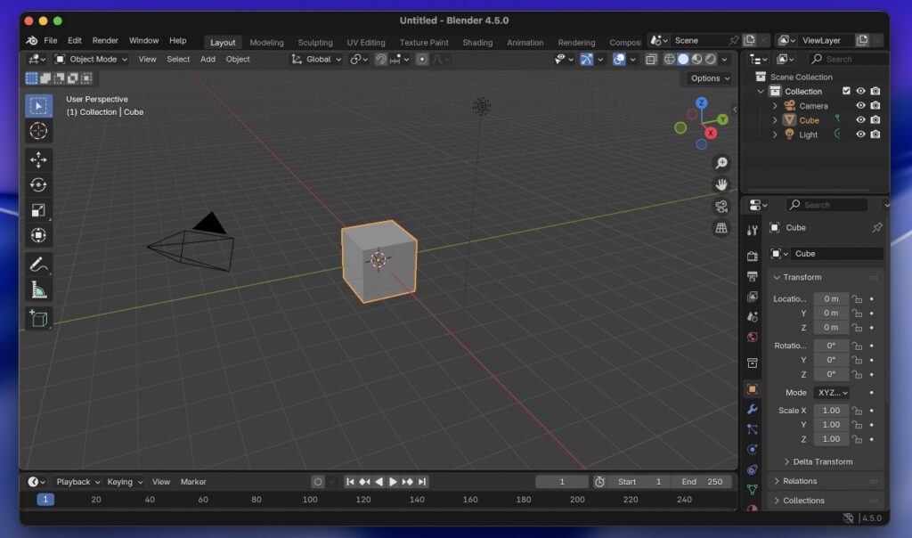This screenshot has width=912, height=538.
Task: Switch to the Shading workspace tab
Action: click(x=477, y=43)
